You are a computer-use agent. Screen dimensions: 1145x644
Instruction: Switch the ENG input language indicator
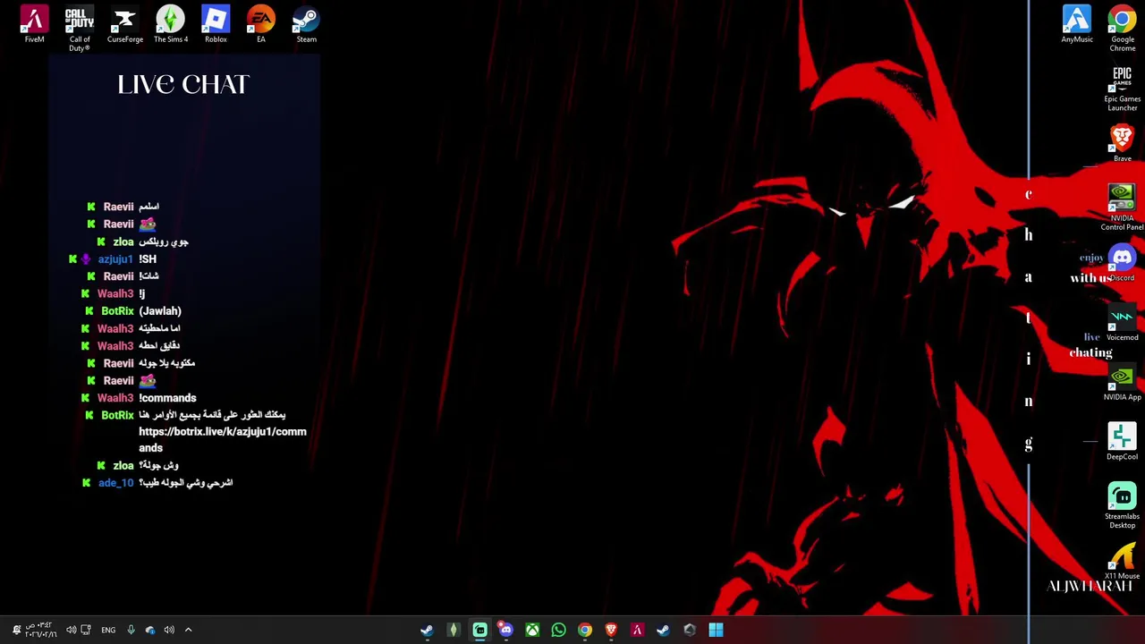point(108,630)
